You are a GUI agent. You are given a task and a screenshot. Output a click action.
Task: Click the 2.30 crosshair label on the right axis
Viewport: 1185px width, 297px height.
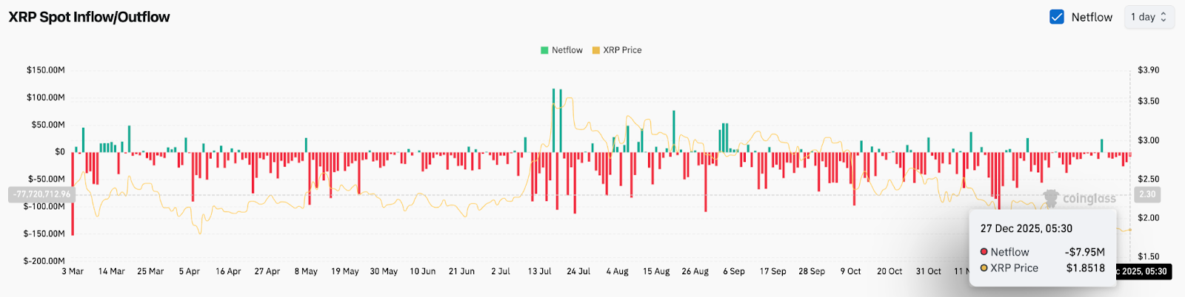1146,194
